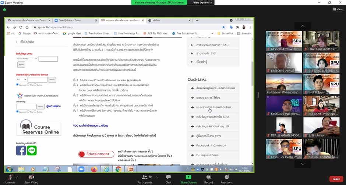346x185 pixels.
Task: Open the google Meet bookmark
Action: (72, 33)
